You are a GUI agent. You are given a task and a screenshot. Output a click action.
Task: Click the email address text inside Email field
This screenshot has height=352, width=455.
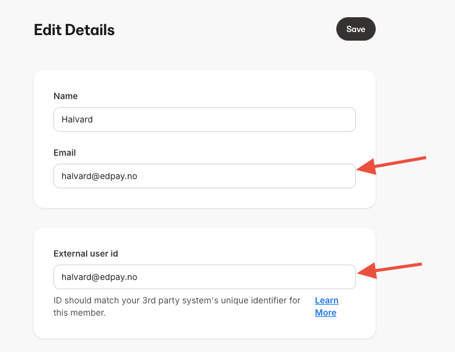click(99, 176)
